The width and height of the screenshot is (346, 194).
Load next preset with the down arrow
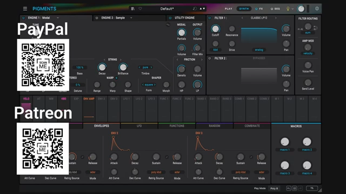(x=204, y=9)
